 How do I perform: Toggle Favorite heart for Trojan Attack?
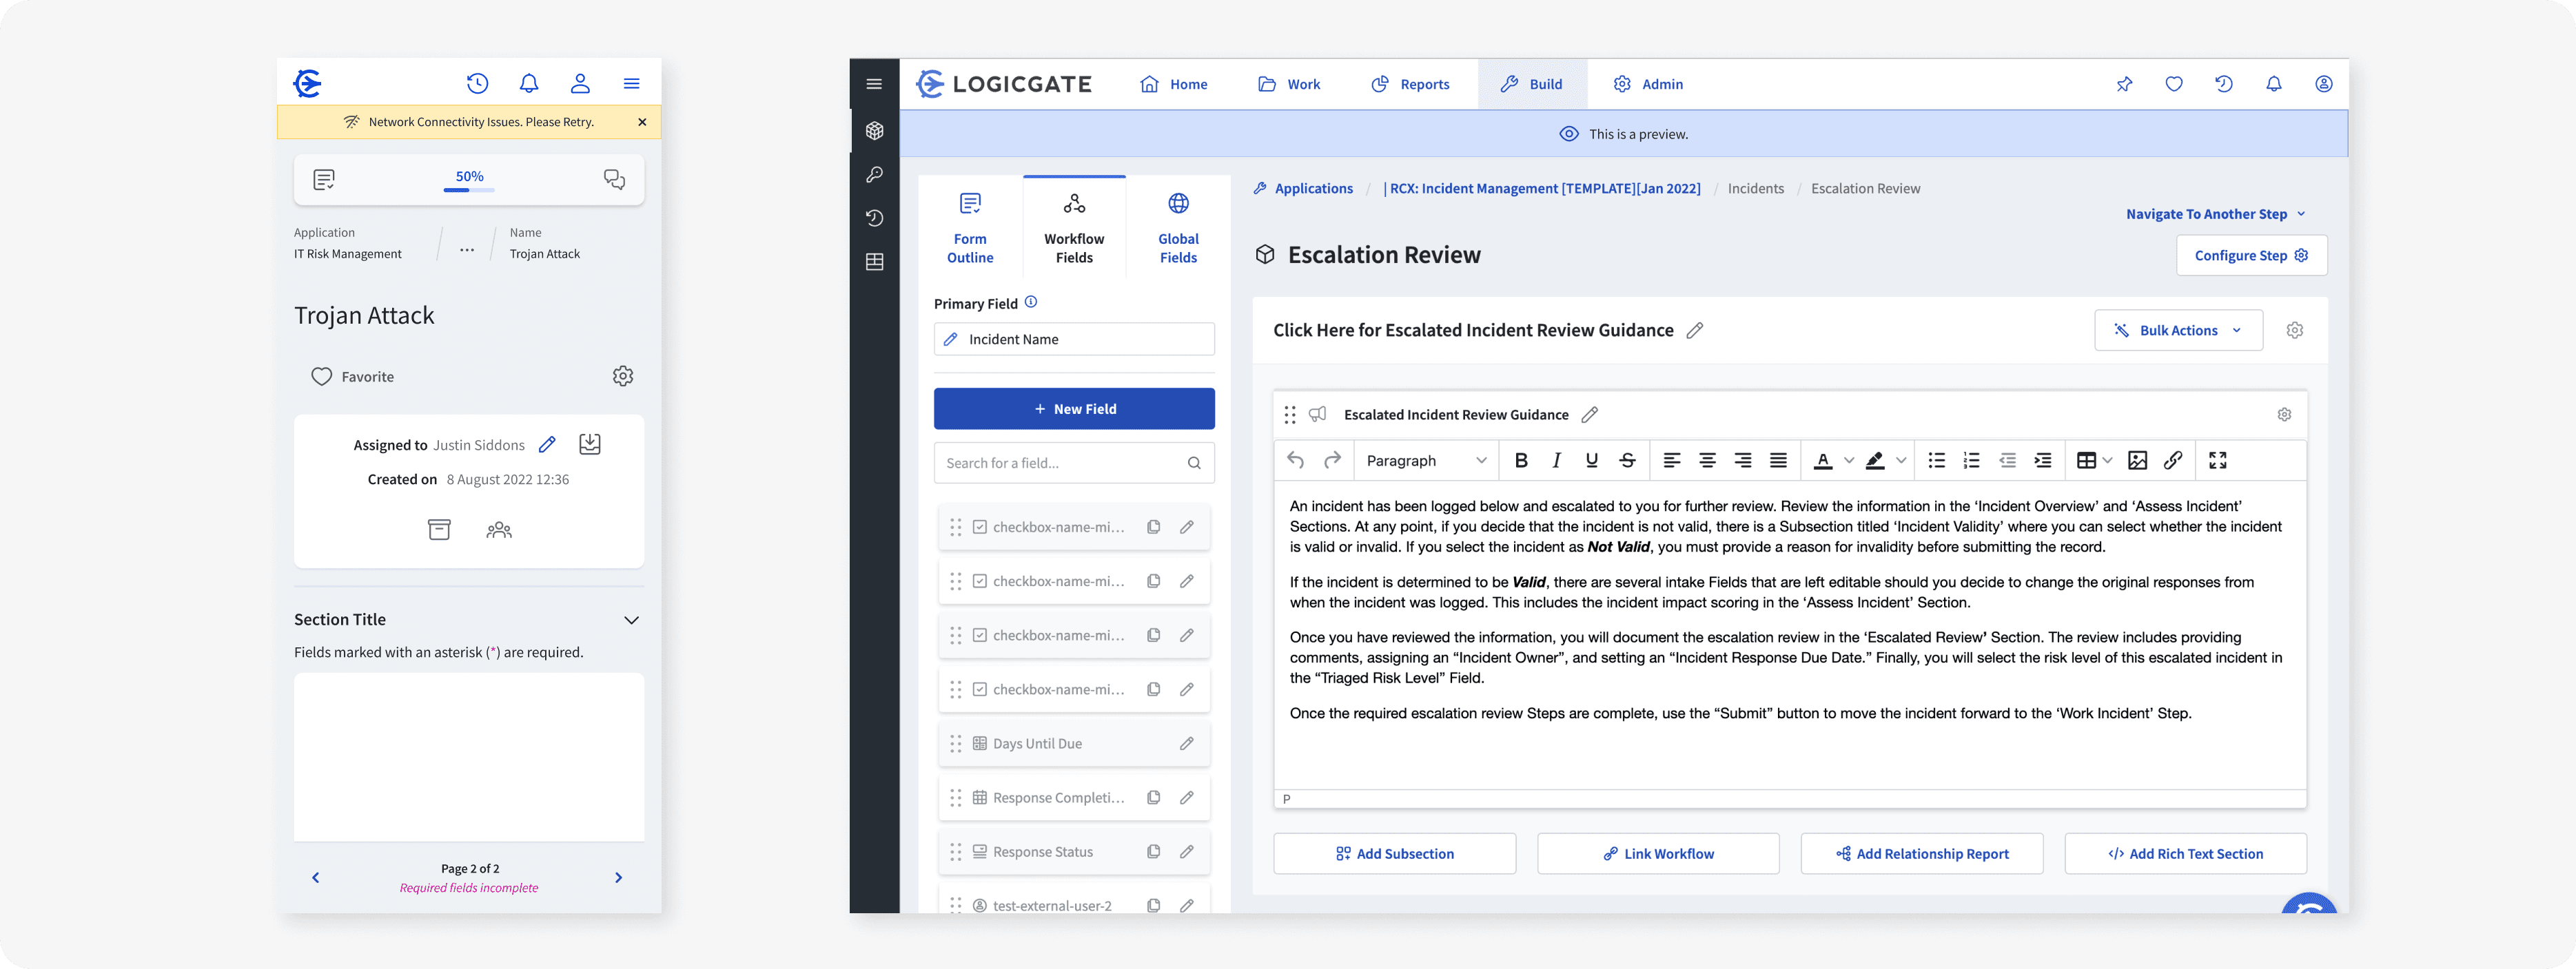pos(321,377)
